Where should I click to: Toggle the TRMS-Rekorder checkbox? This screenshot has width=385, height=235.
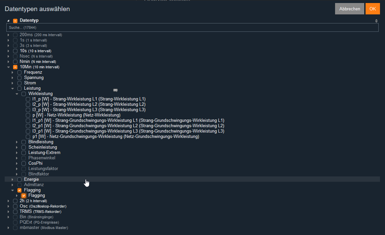(x=15, y=212)
